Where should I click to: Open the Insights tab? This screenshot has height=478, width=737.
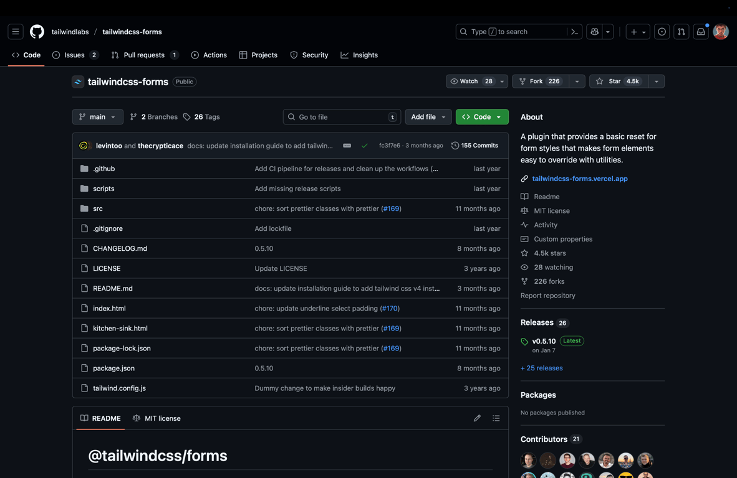[x=360, y=55]
